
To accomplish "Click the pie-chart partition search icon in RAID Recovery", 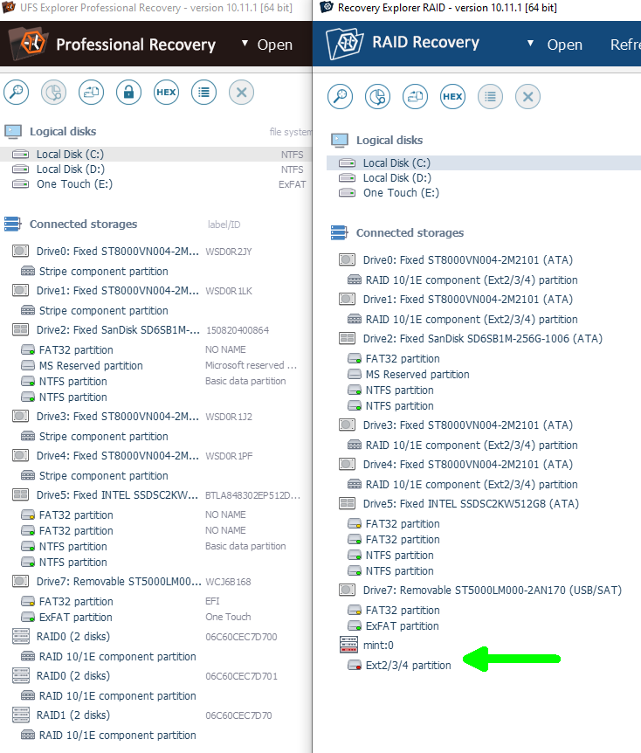I will (x=377, y=96).
